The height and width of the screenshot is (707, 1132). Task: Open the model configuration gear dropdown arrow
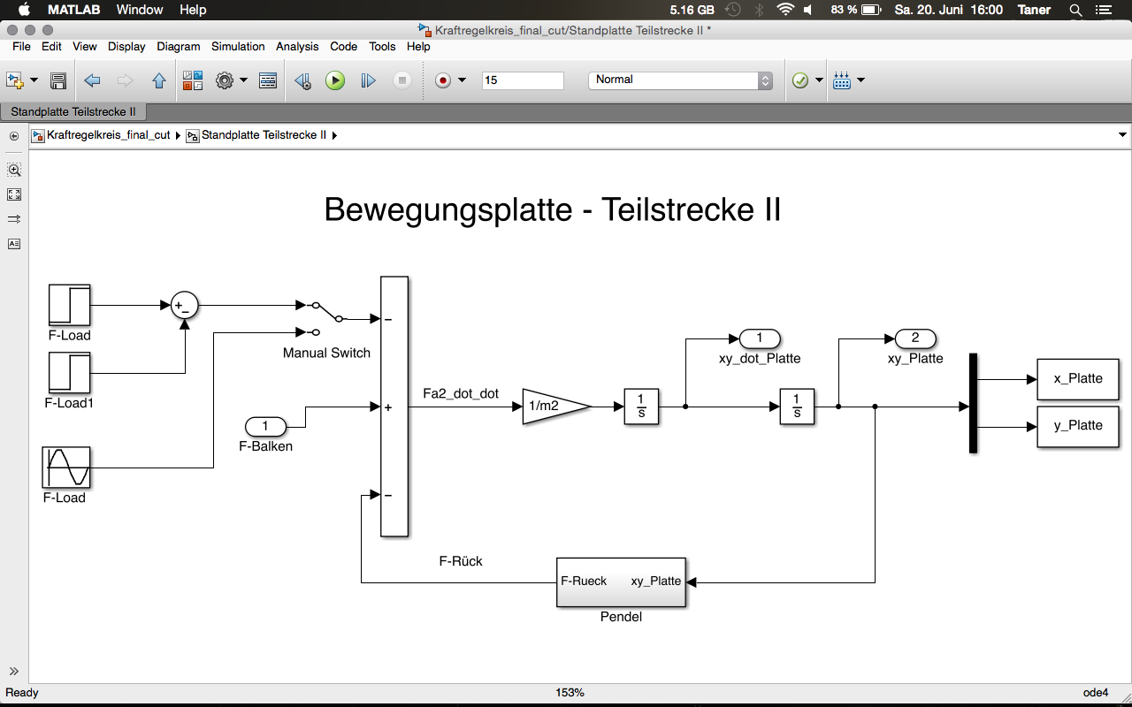click(243, 80)
